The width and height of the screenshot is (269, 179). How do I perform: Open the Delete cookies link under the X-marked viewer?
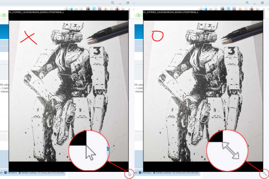pyautogui.click(x=29, y=173)
